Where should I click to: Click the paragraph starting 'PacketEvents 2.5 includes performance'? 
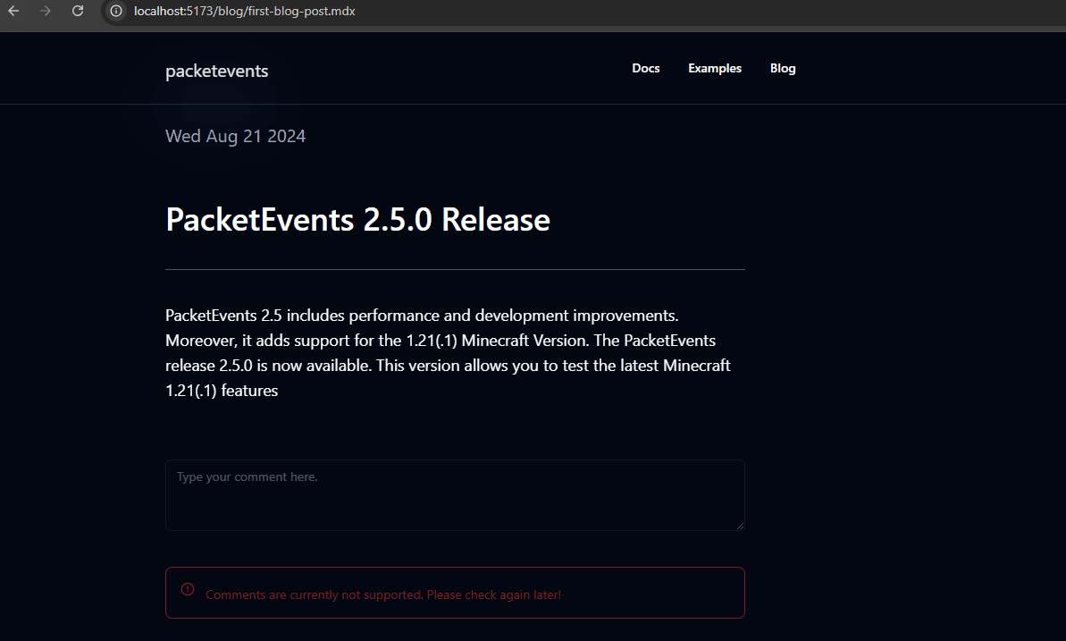(448, 352)
